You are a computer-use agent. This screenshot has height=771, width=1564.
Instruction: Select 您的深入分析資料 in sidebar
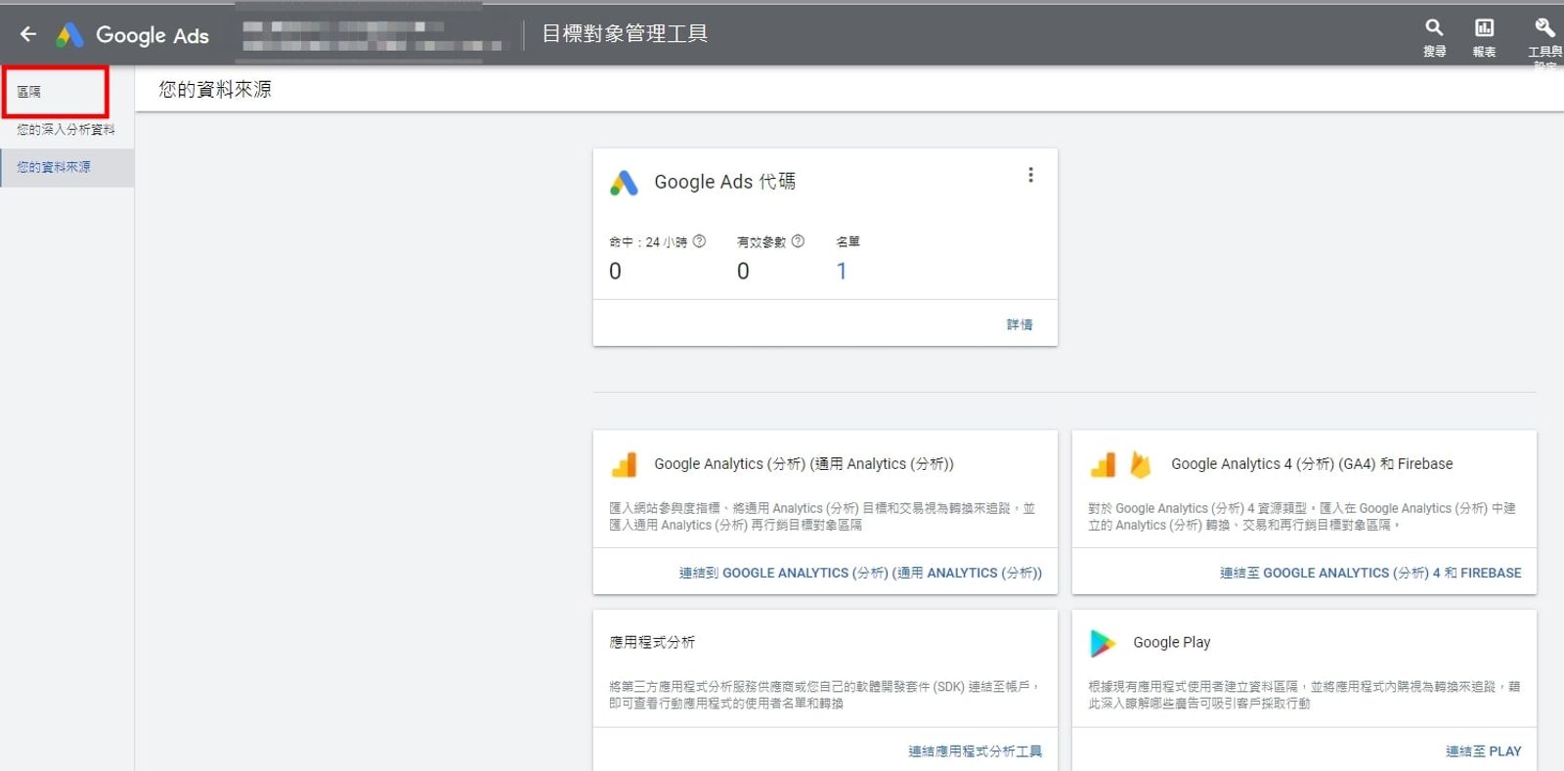[66, 129]
